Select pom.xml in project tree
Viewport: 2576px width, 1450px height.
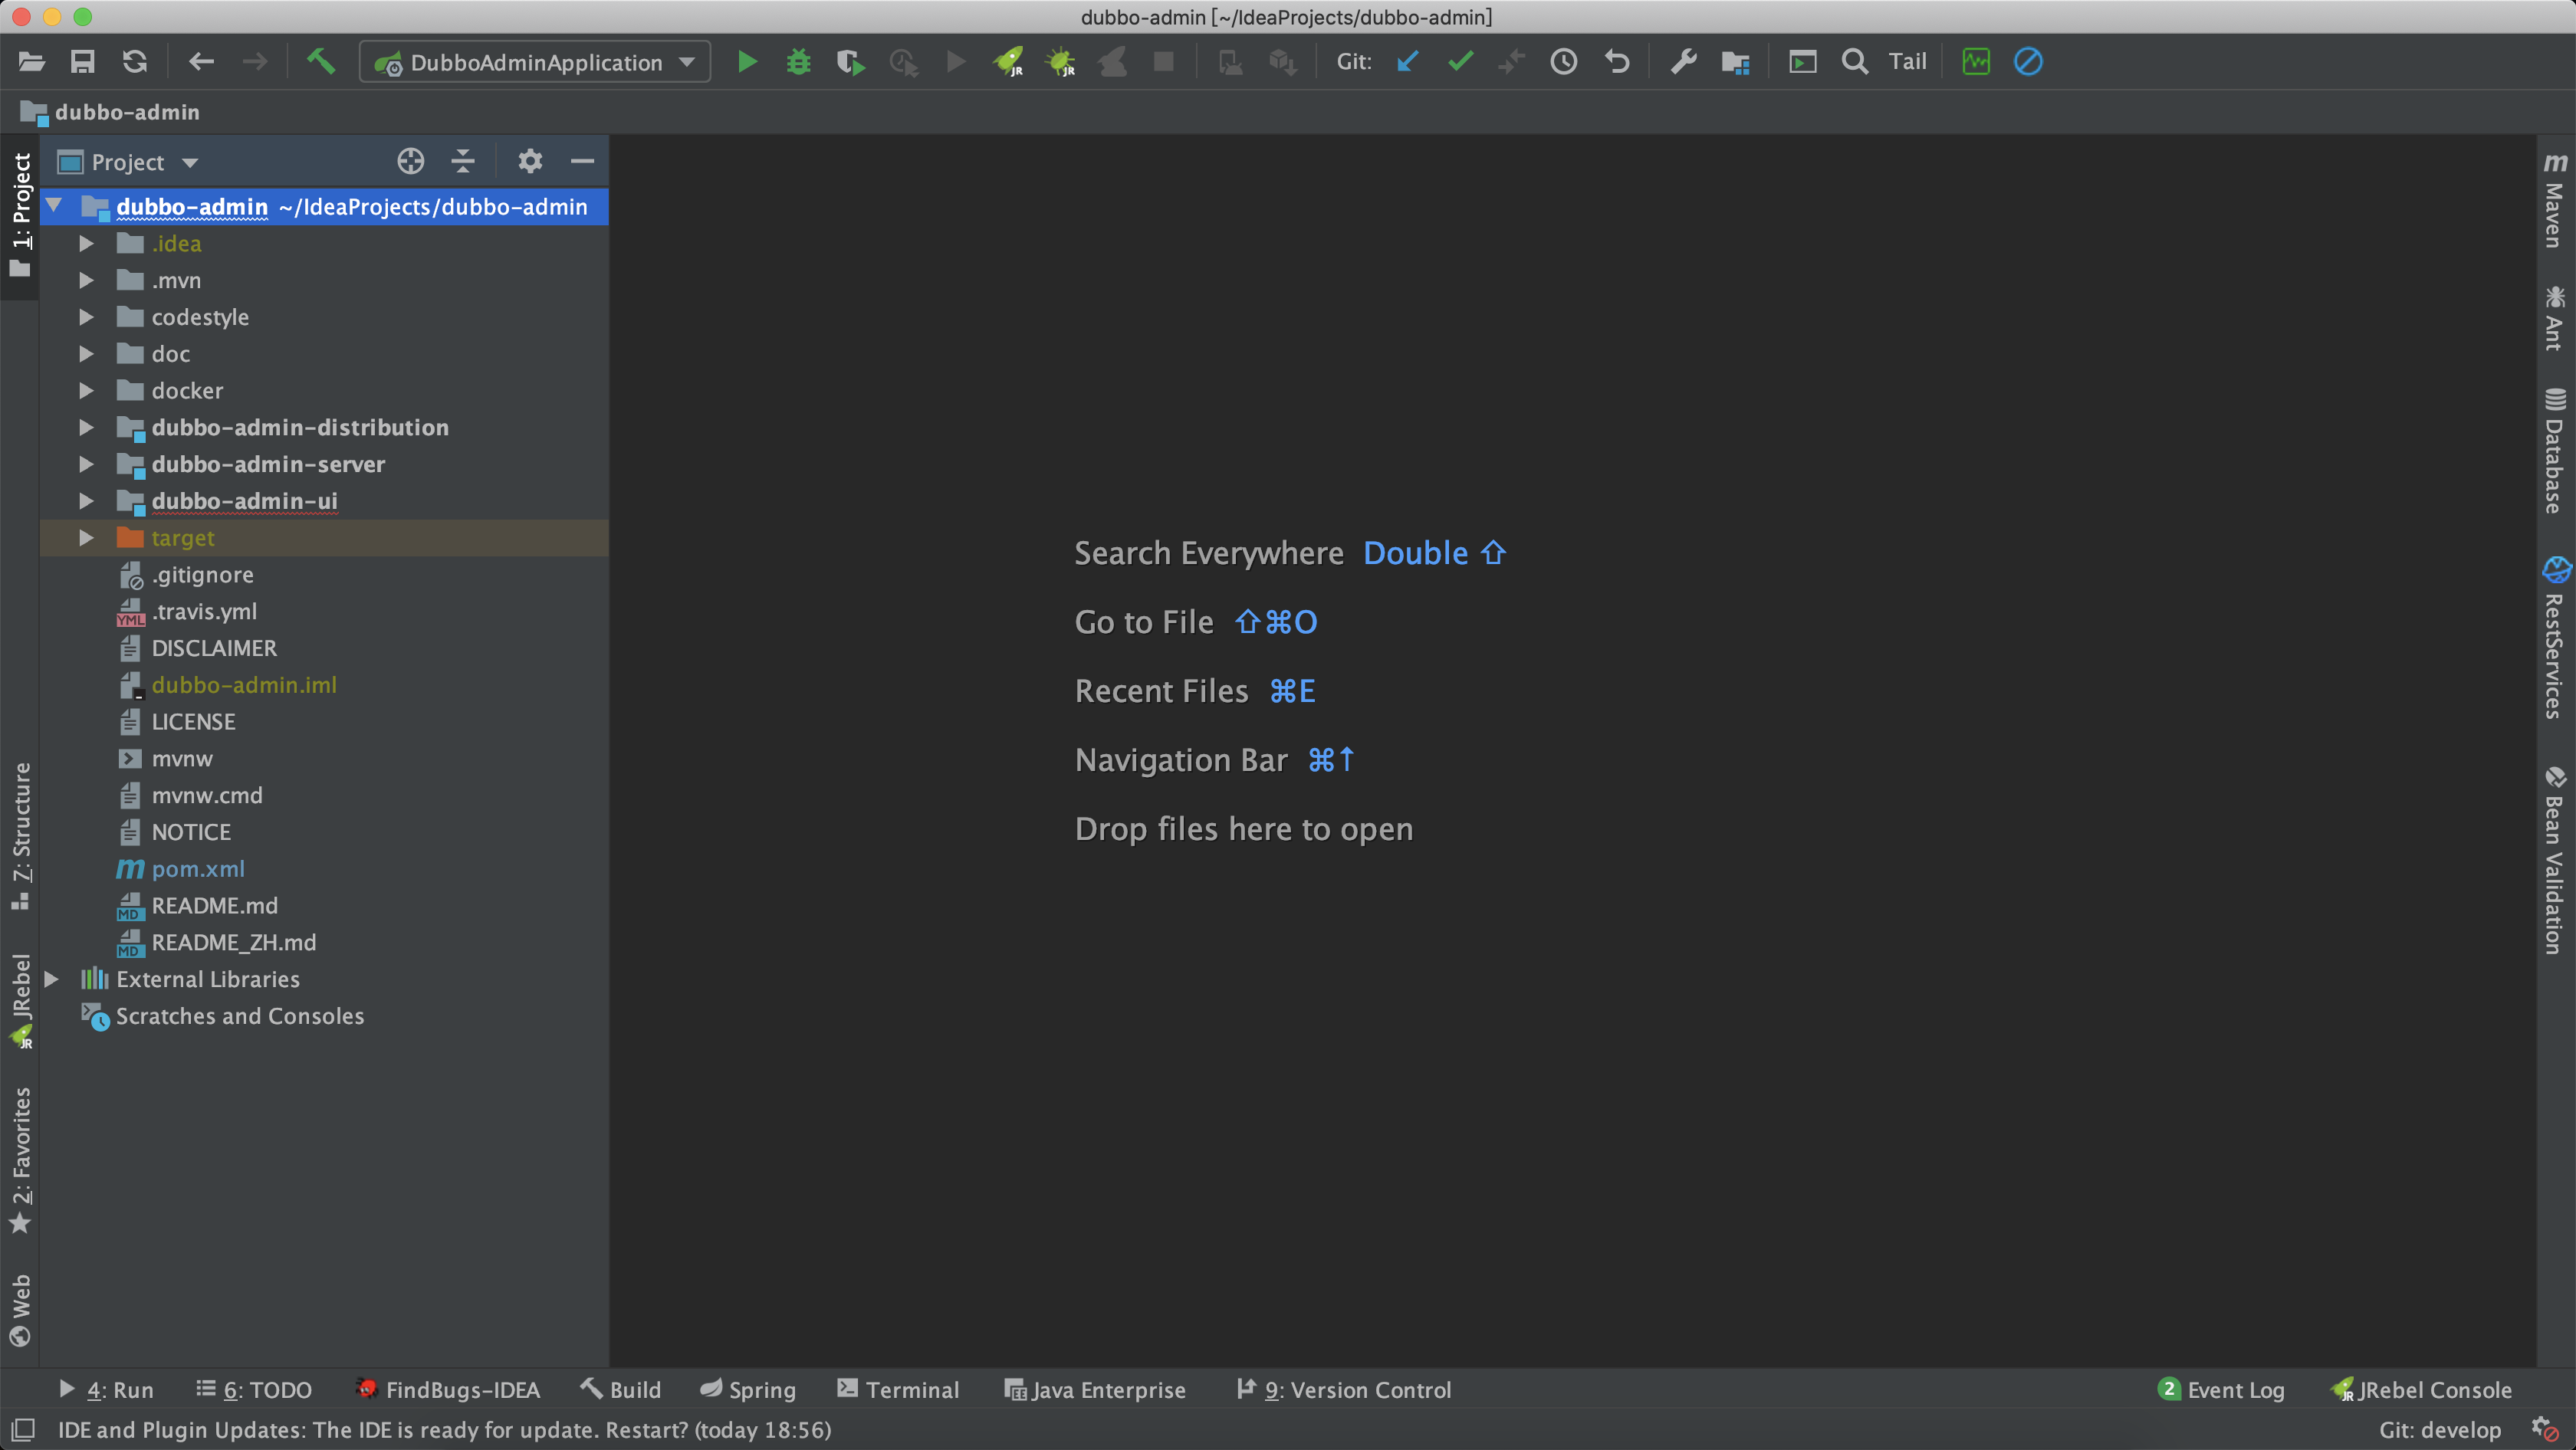point(198,869)
